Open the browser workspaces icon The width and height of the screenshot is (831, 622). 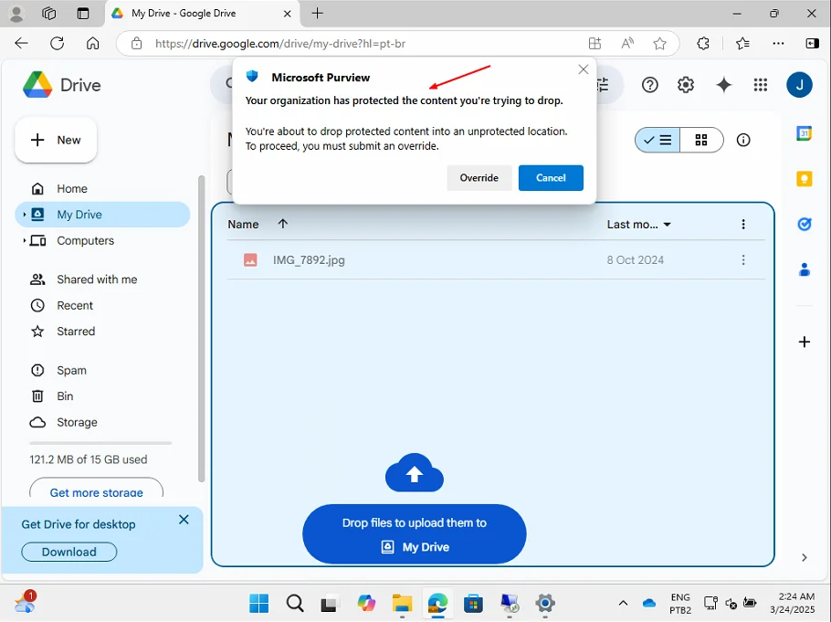(x=48, y=14)
